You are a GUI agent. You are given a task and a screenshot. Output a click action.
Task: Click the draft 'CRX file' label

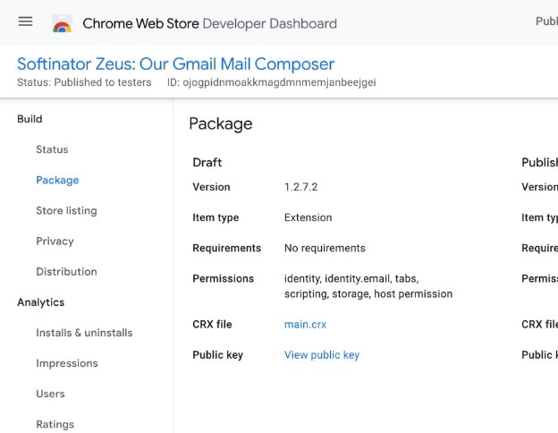click(x=212, y=325)
